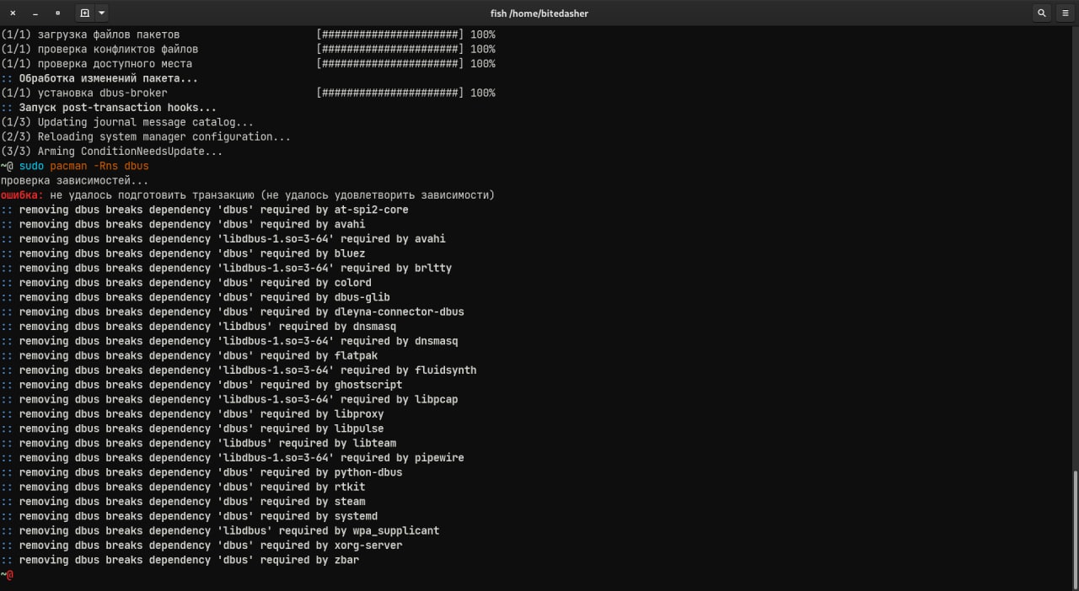The height and width of the screenshot is (591, 1079).
Task: Click the line required by pipewire
Action: coord(232,458)
